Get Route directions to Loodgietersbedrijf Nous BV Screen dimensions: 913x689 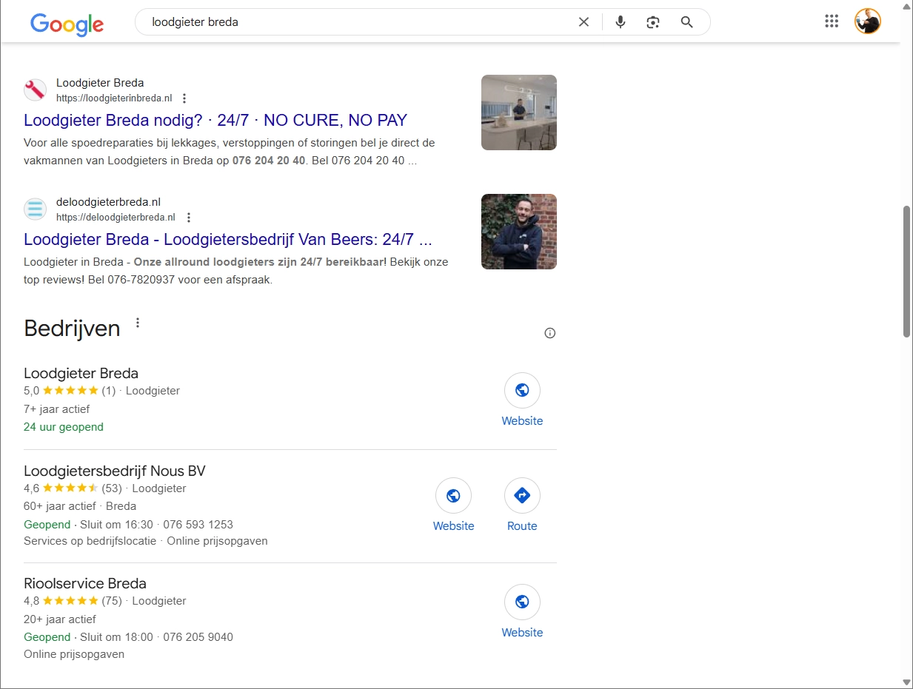[522, 496]
